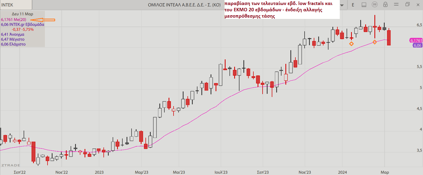Close the INTEK chart window
Image resolution: width=423 pixels, height=175 pixels.
pos(418,5)
